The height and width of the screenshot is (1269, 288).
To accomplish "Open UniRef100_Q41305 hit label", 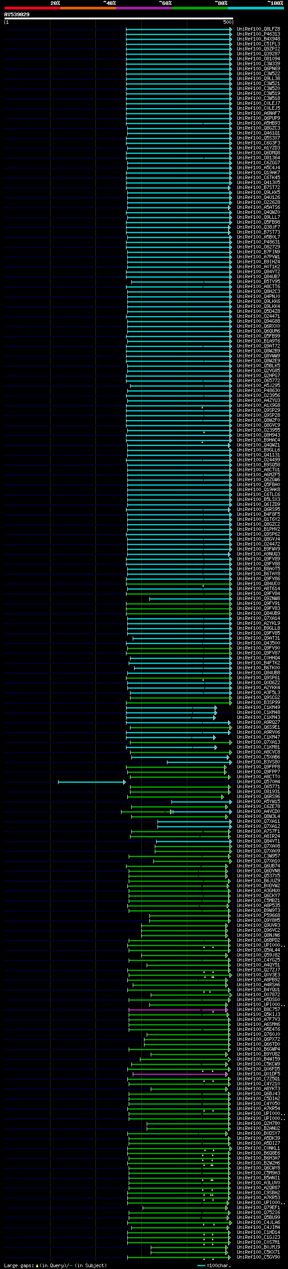I will click(x=258, y=182).
